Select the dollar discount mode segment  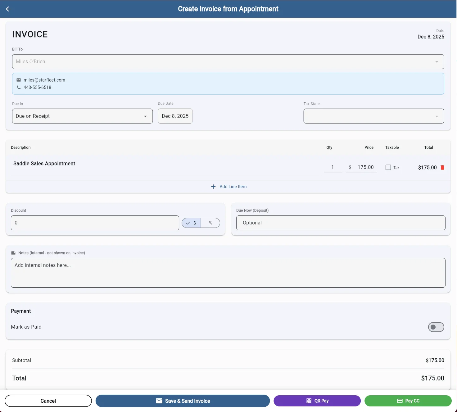click(x=191, y=223)
